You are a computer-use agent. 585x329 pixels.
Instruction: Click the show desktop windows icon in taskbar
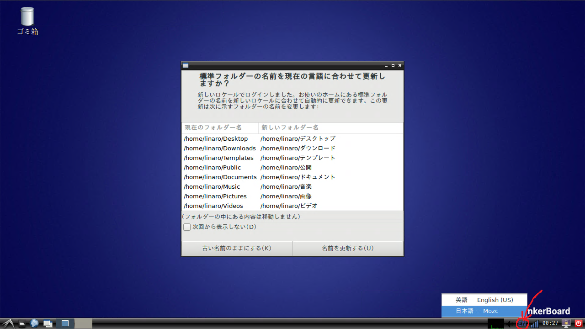click(48, 324)
